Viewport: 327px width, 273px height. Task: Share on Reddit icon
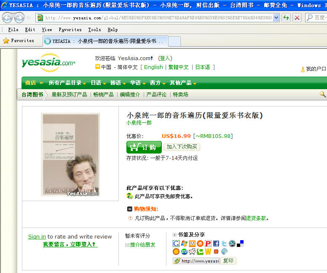coord(192,252)
